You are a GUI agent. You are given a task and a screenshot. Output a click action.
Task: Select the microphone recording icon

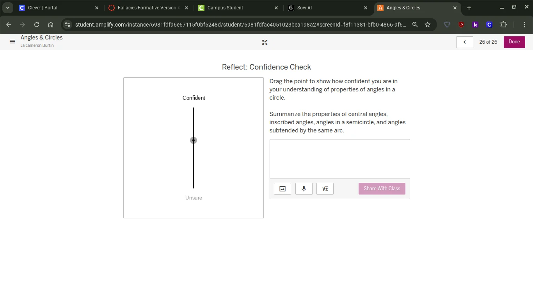click(304, 188)
